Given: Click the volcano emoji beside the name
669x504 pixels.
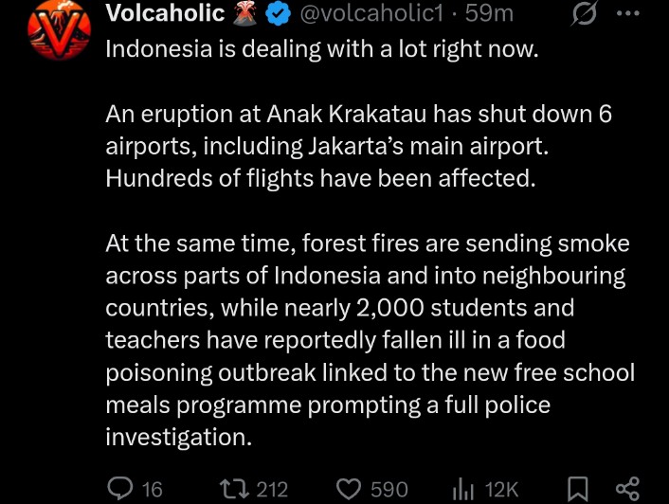Looking at the screenshot, I should 244,13.
